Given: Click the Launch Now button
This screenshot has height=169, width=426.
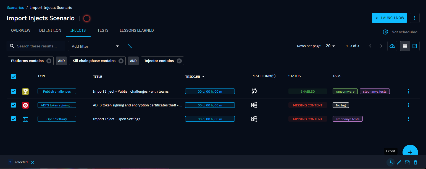Looking at the screenshot, I should point(389,18).
